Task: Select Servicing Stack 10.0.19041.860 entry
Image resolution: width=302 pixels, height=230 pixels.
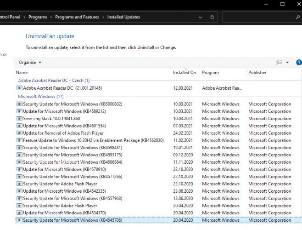Action: tap(158, 119)
